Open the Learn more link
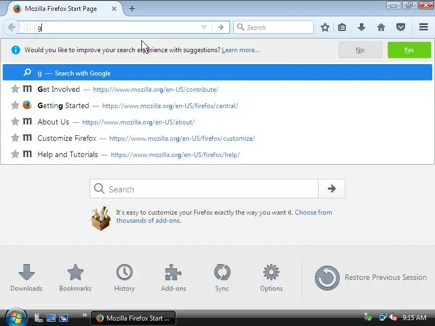The height and width of the screenshot is (326, 435). pos(240,50)
